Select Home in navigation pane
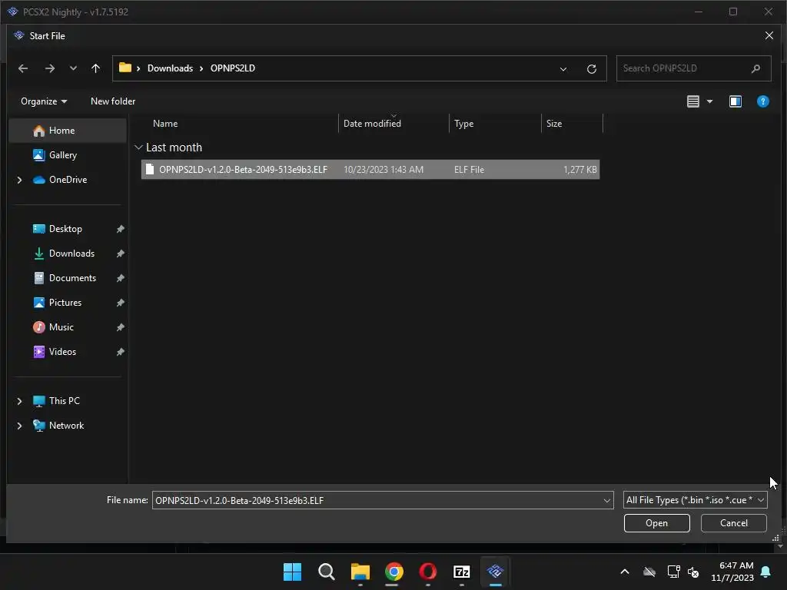The width and height of the screenshot is (787, 590). 68,131
